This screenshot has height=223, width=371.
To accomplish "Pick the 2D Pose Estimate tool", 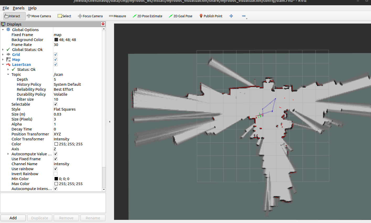I will point(147,16).
